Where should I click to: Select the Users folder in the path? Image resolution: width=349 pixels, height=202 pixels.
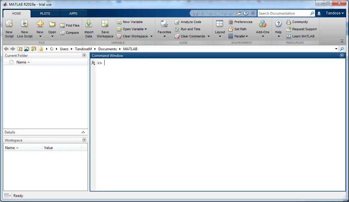click(x=64, y=49)
